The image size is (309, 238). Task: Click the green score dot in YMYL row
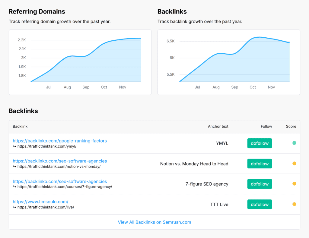pyautogui.click(x=294, y=143)
